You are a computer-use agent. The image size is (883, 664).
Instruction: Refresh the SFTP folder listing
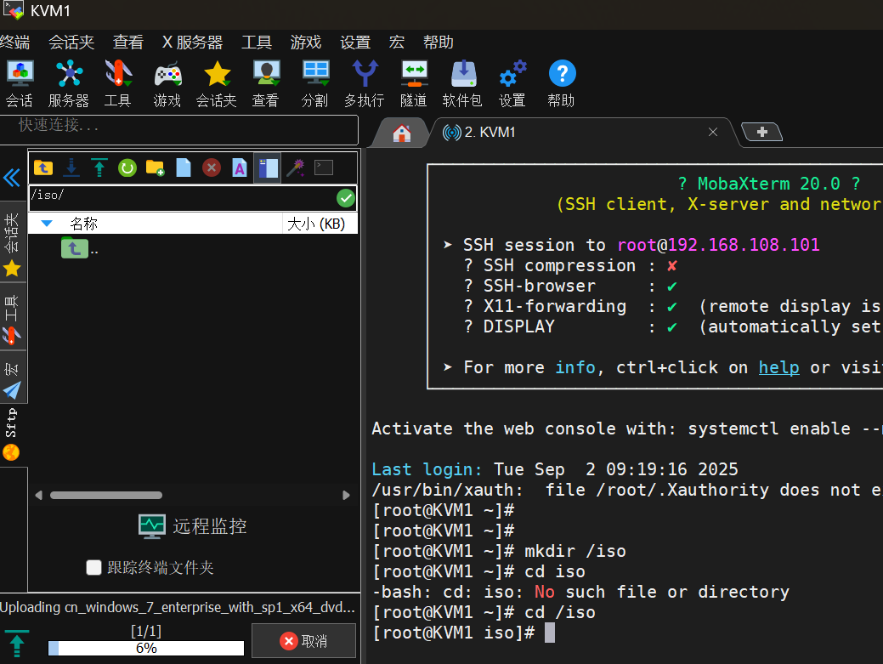(x=127, y=167)
